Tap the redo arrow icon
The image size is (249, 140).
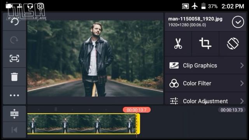pos(14,40)
